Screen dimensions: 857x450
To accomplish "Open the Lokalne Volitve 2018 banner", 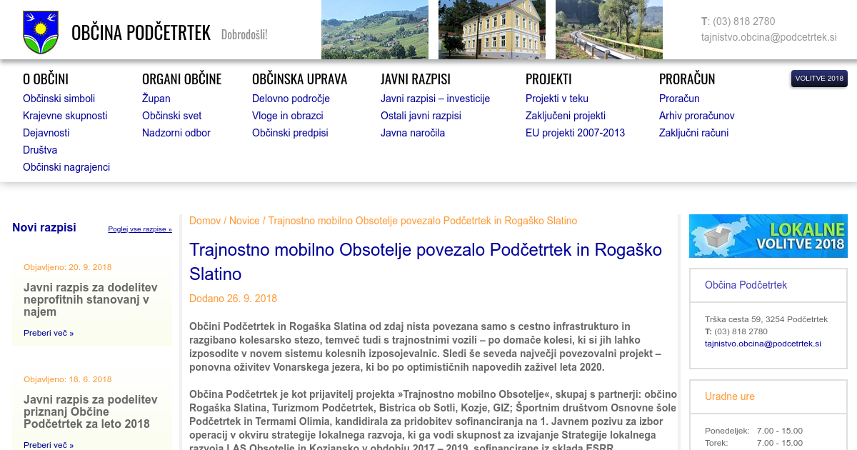I will (768, 236).
